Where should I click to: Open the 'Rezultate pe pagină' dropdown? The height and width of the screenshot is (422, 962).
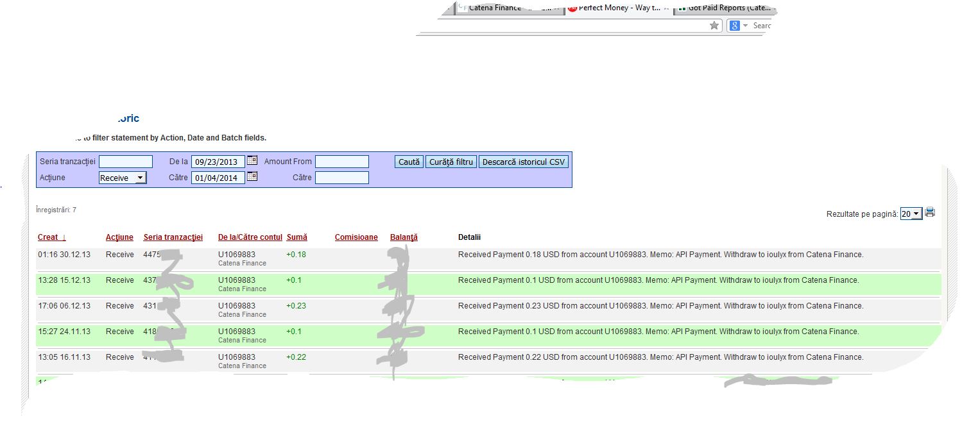911,214
